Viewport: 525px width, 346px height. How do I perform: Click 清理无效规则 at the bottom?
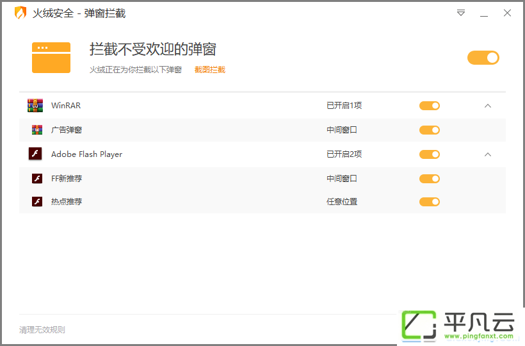pyautogui.click(x=42, y=330)
